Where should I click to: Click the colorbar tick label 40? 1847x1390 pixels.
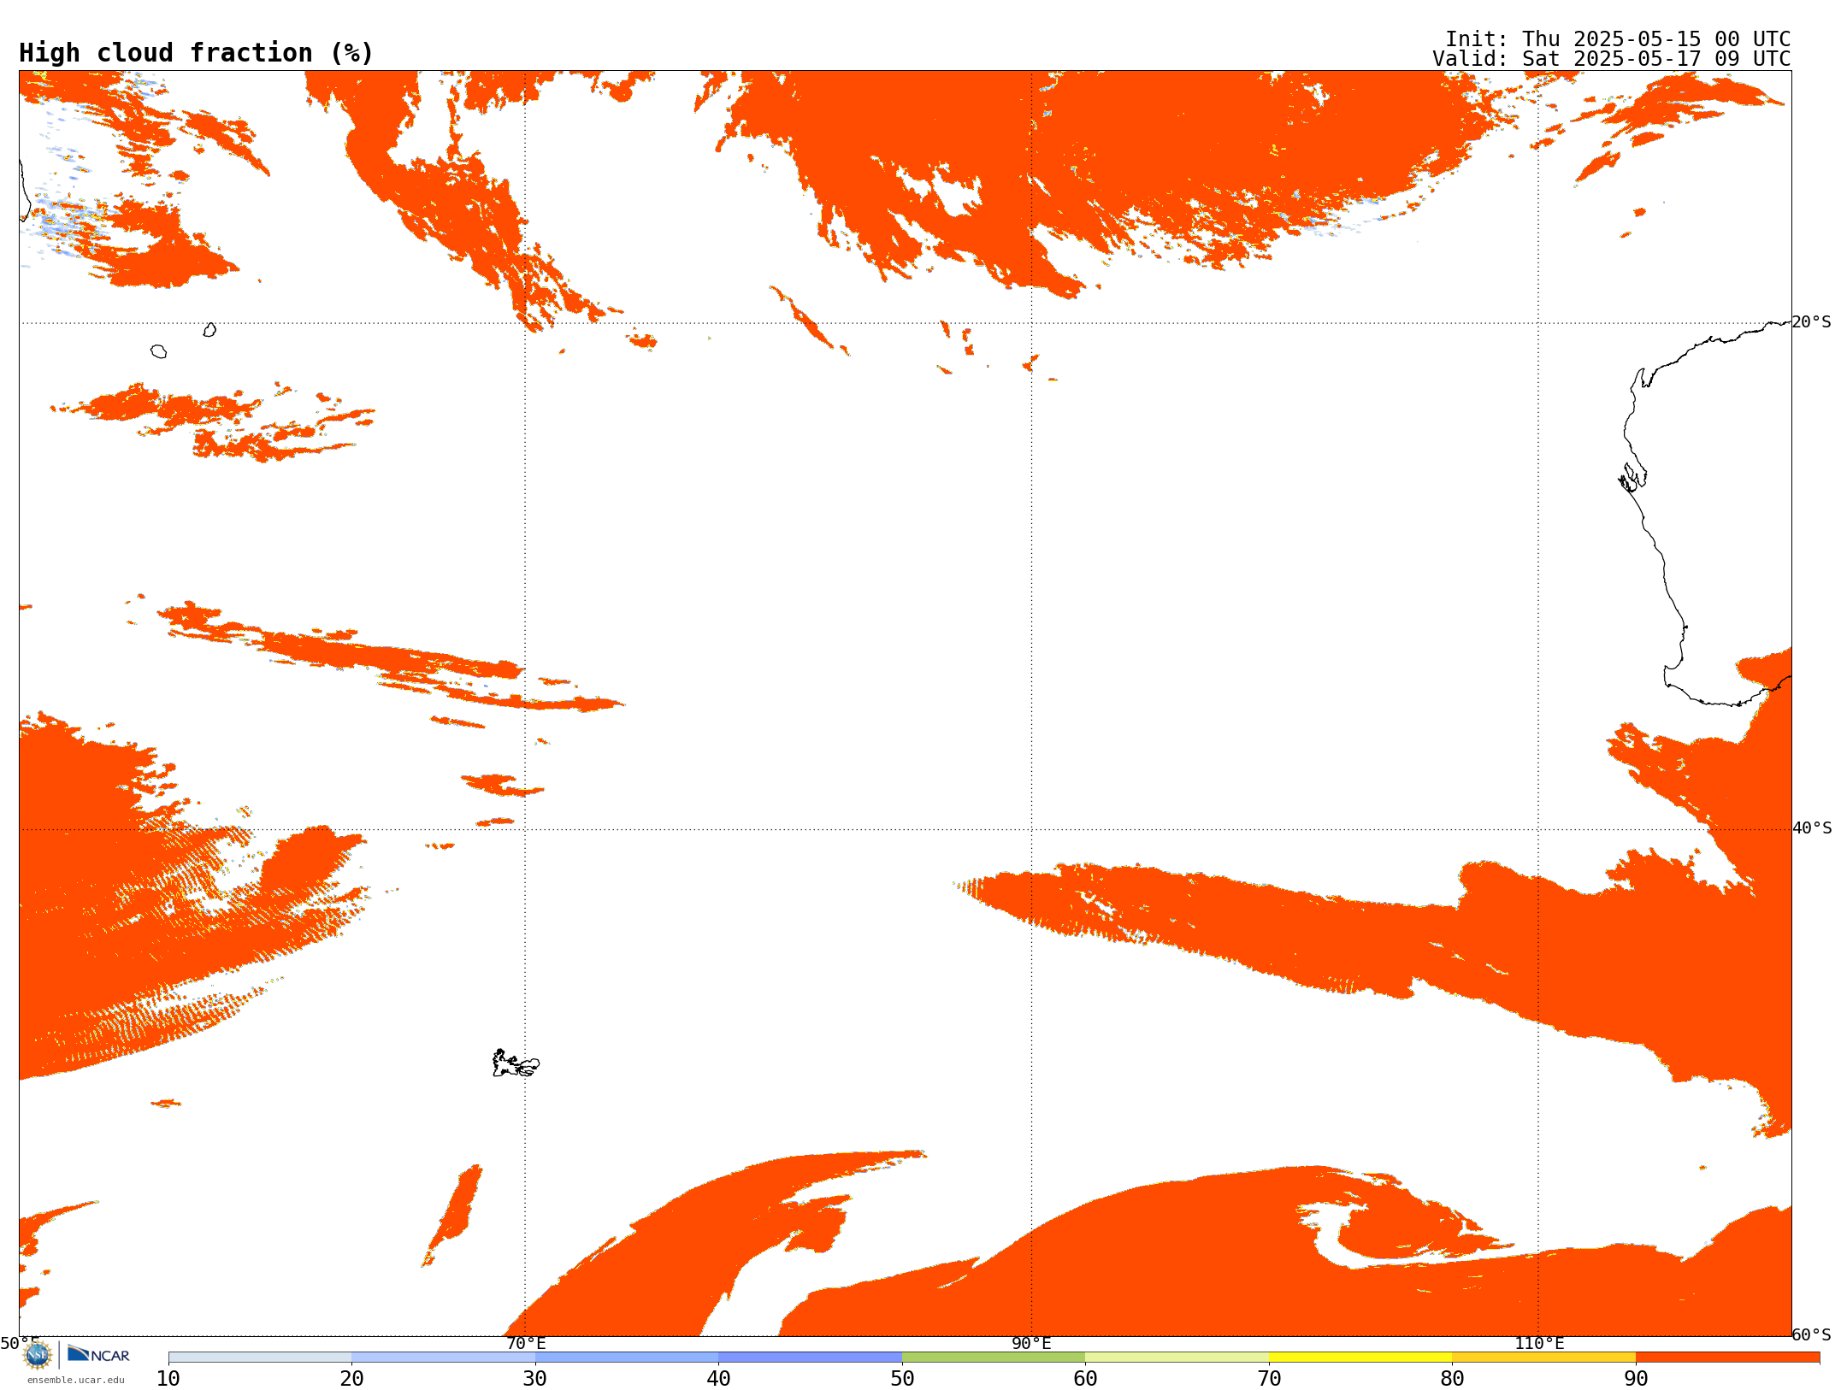click(718, 1379)
